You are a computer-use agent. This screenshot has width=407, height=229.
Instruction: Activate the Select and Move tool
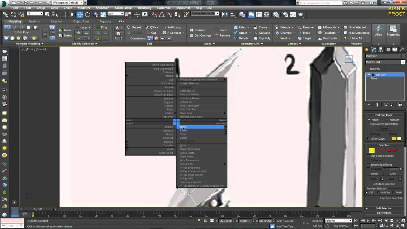coord(79,14)
